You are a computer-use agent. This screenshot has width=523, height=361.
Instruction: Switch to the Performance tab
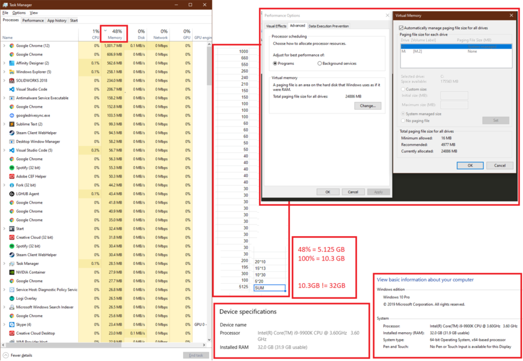pos(33,20)
